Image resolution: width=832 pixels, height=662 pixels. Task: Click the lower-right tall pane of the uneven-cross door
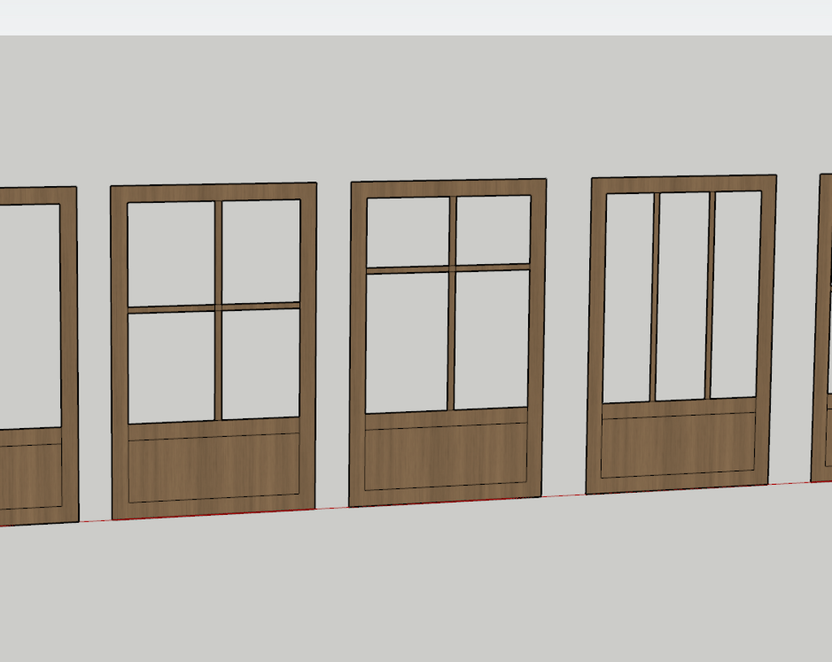492,339
